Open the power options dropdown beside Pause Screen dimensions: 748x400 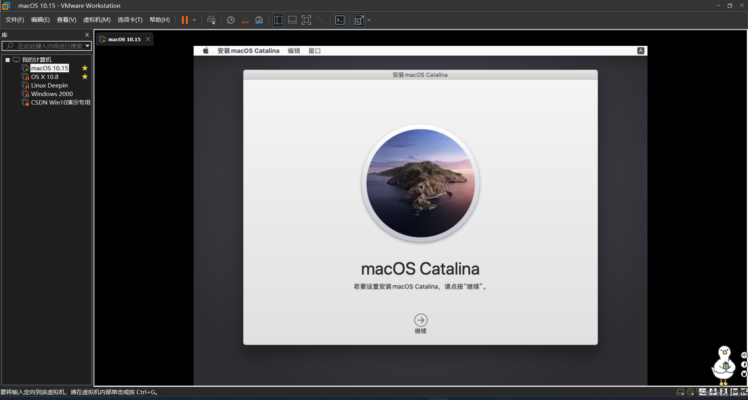point(194,20)
